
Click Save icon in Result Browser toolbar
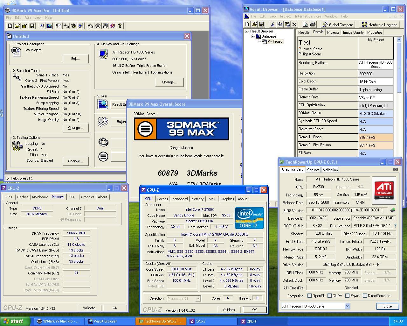click(x=261, y=24)
